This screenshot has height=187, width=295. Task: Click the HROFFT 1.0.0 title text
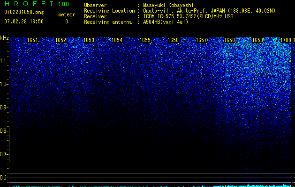pyautogui.click(x=37, y=4)
